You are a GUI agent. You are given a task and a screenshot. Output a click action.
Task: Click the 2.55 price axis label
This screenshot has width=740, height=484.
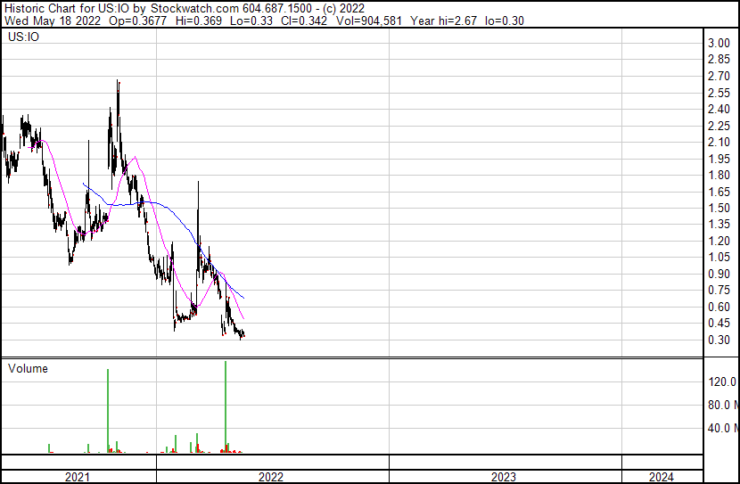click(x=719, y=93)
